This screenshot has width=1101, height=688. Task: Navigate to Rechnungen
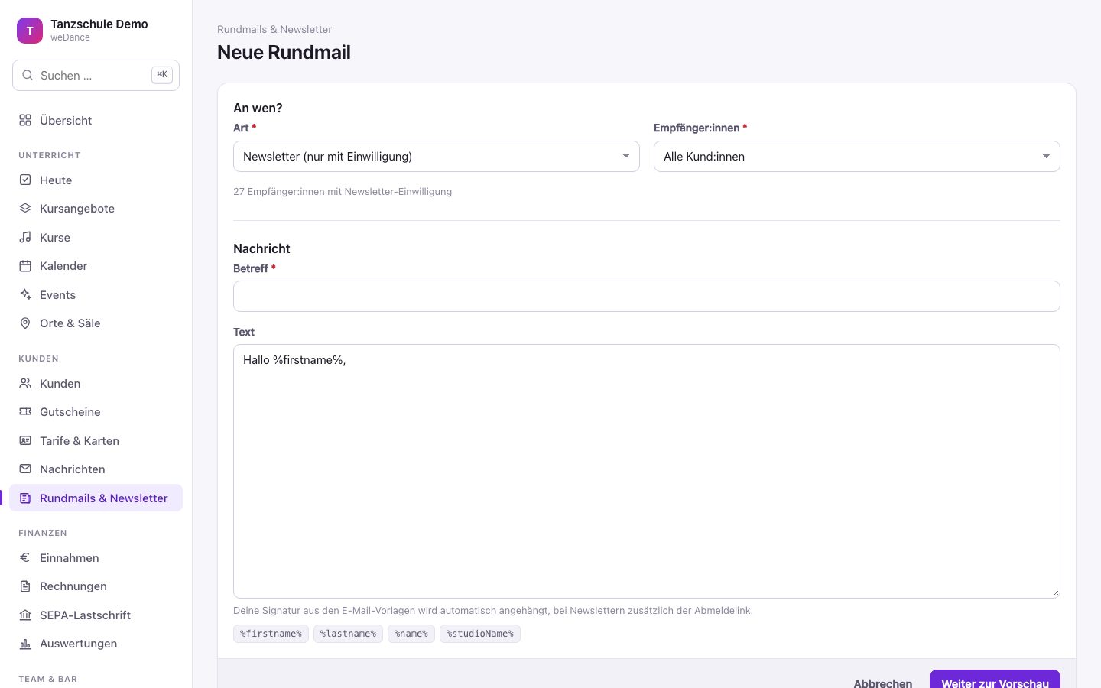coord(96,586)
